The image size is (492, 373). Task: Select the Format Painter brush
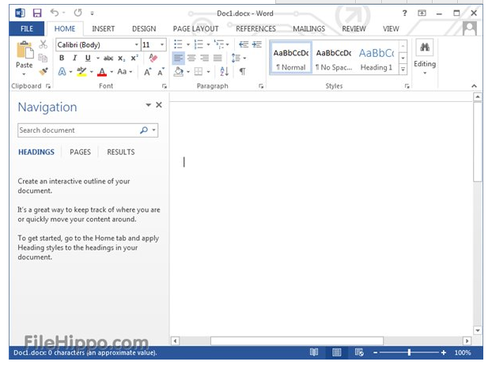(43, 70)
